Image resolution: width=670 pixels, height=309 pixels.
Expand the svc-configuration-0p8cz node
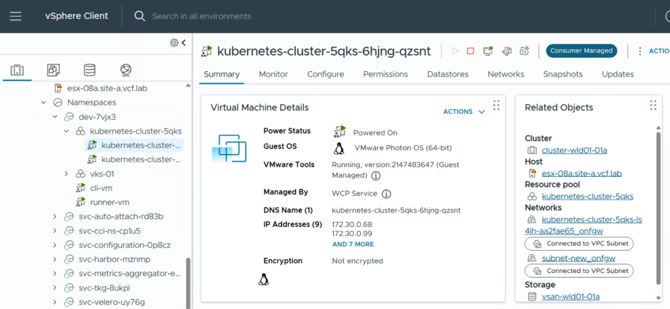55,245
